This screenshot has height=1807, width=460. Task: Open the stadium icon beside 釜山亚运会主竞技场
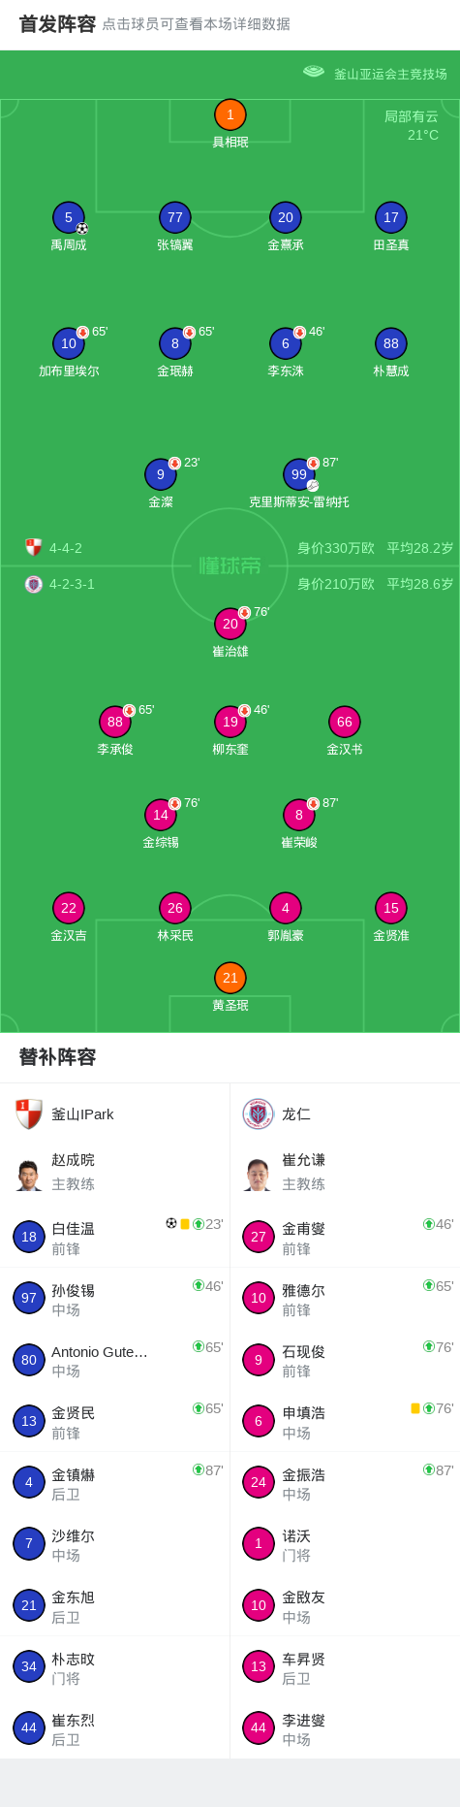(313, 72)
